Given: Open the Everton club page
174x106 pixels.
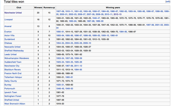Looking at the screenshot, I should pyautogui.click(x=8, y=32).
